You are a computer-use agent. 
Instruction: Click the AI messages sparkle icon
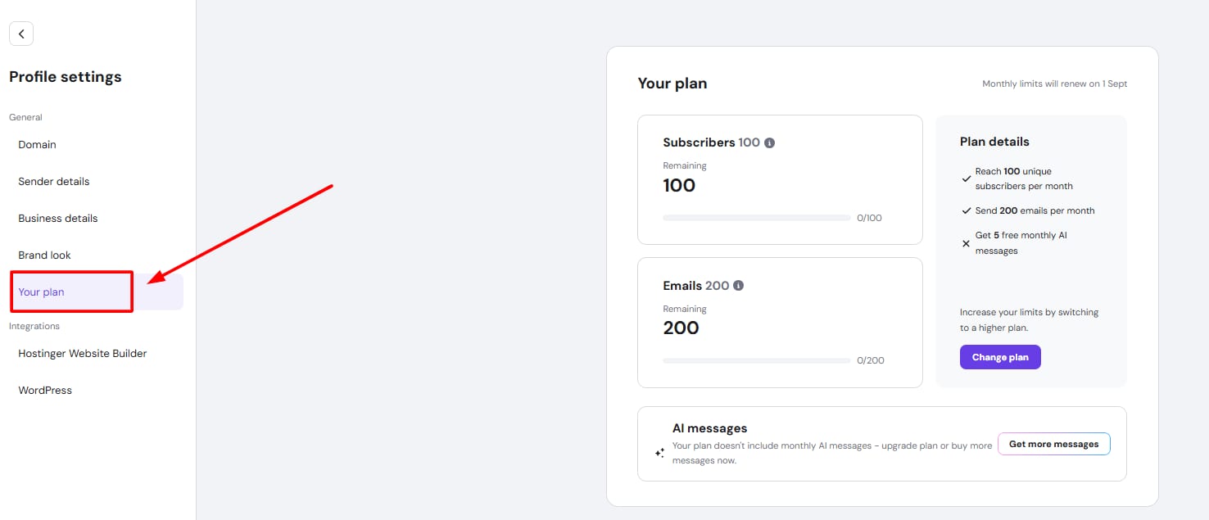(x=659, y=452)
